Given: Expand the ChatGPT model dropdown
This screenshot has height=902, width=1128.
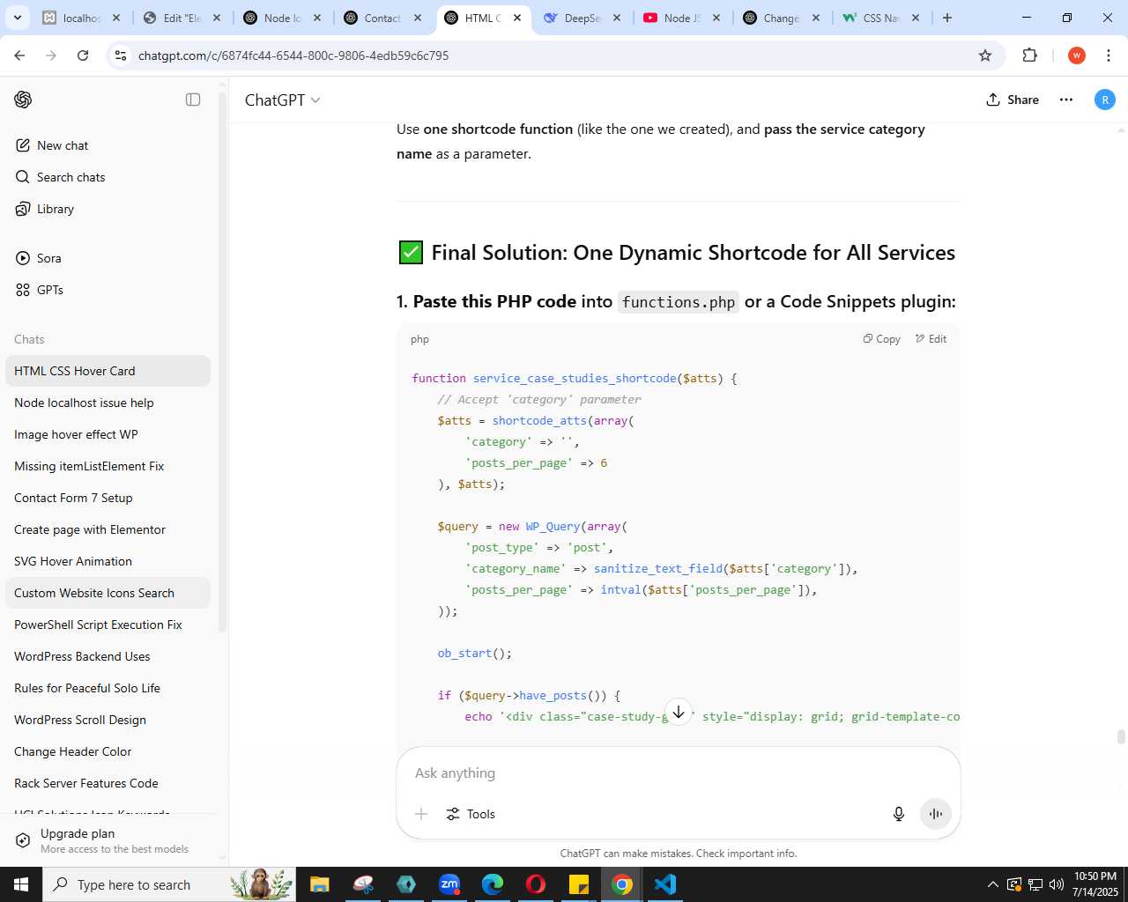Looking at the screenshot, I should tap(282, 100).
